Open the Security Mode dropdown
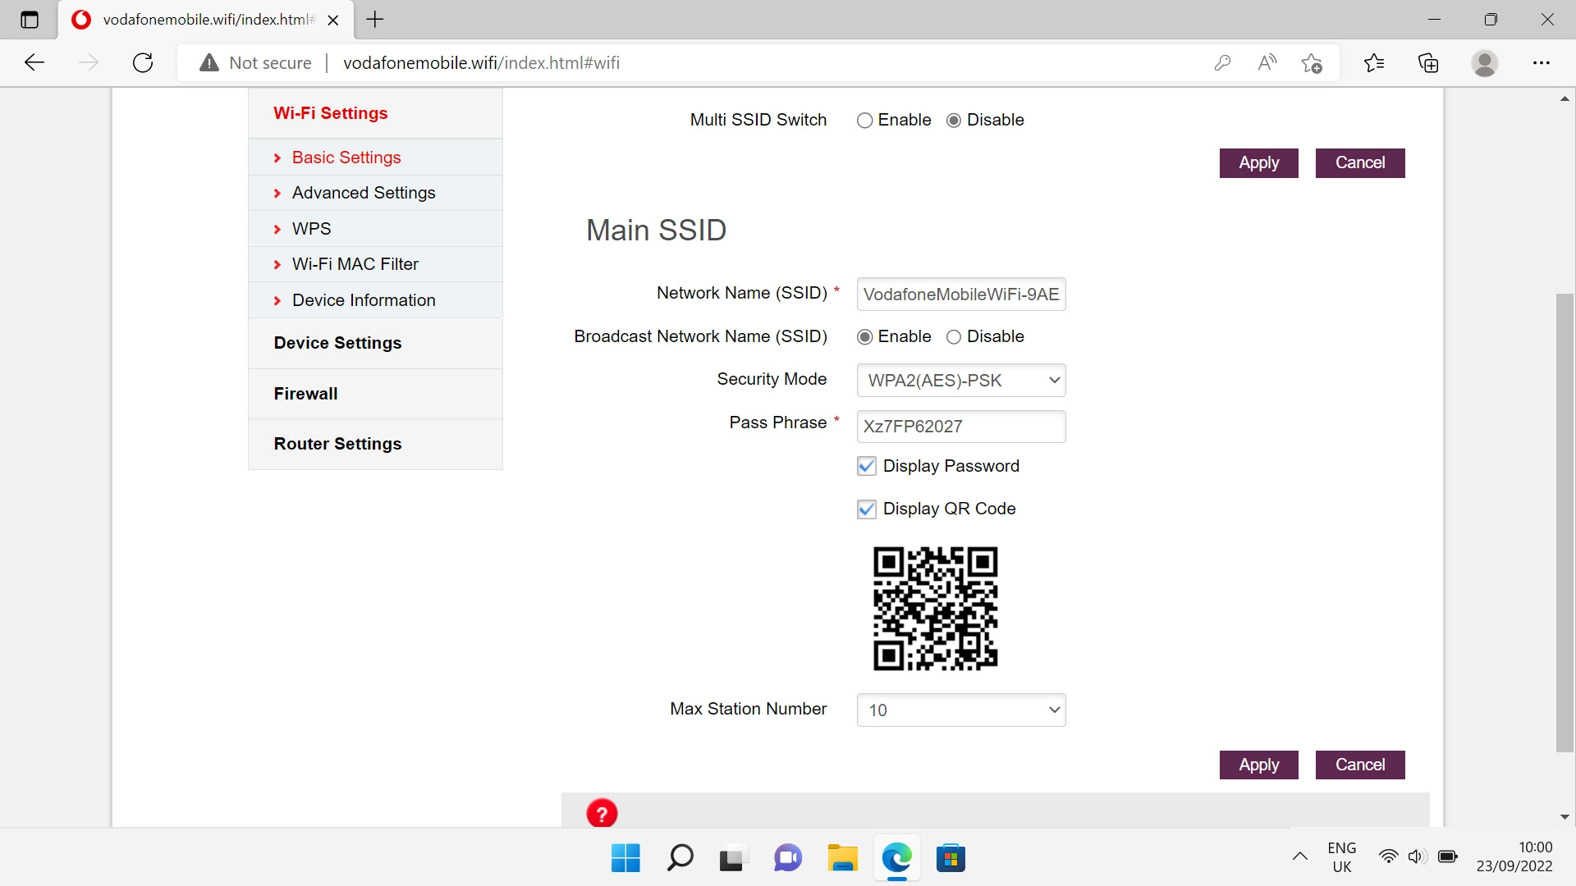 click(x=960, y=381)
